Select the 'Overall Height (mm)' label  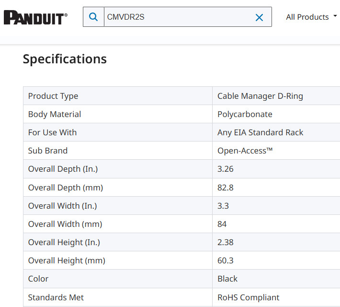67,261
